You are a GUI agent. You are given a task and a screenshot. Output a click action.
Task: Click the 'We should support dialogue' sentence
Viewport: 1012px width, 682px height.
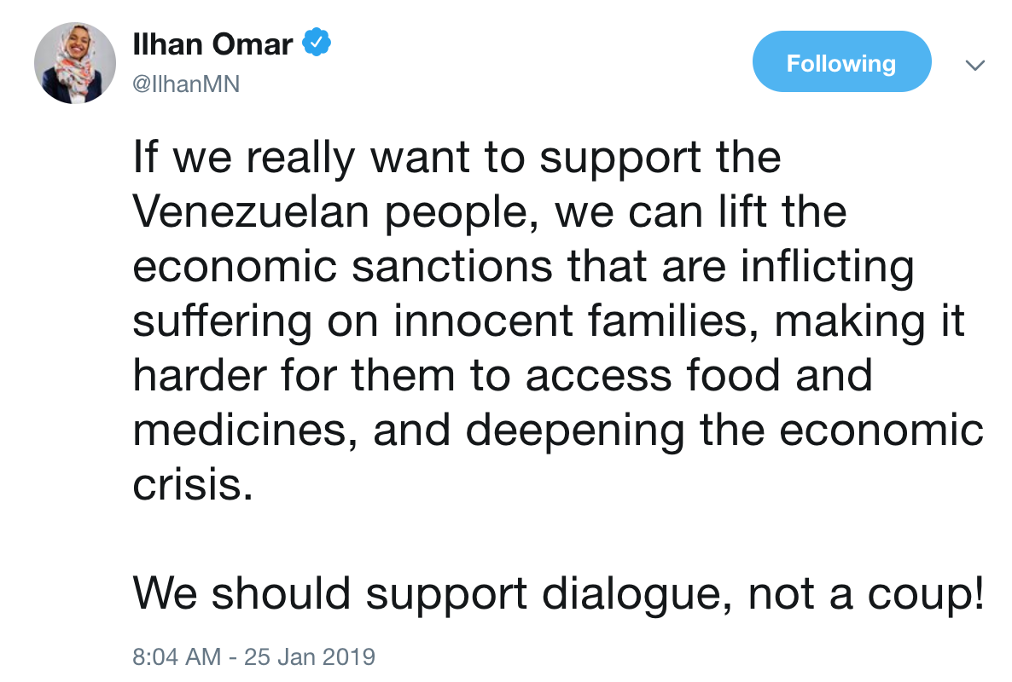point(432,594)
